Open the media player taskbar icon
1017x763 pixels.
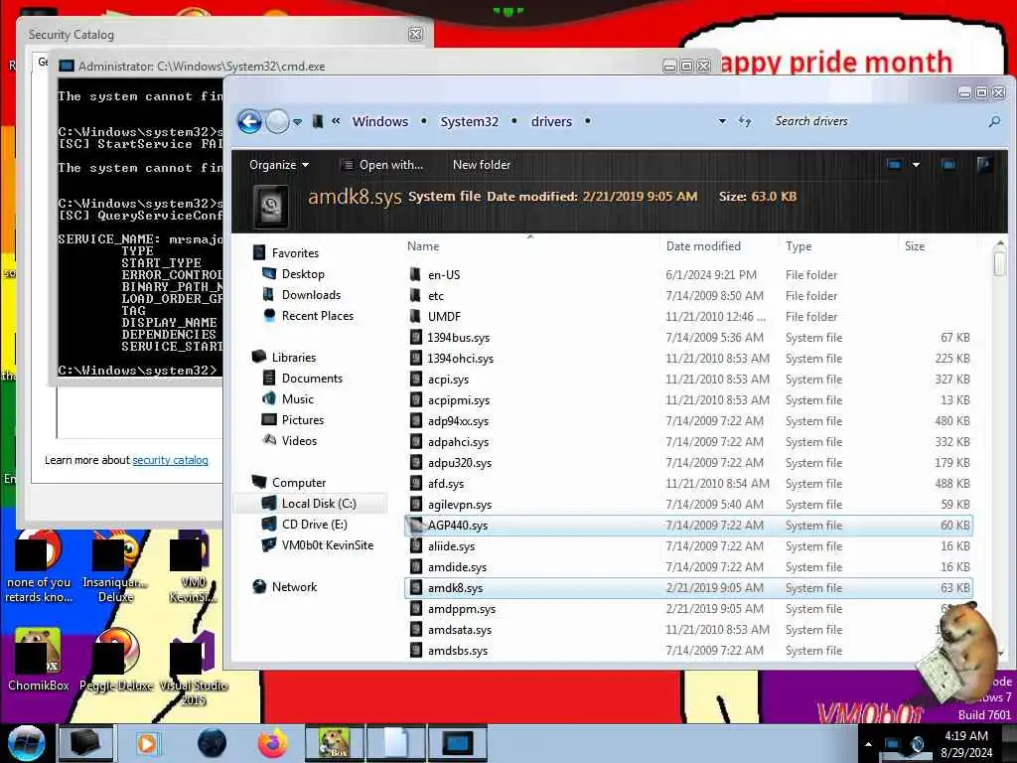click(147, 743)
